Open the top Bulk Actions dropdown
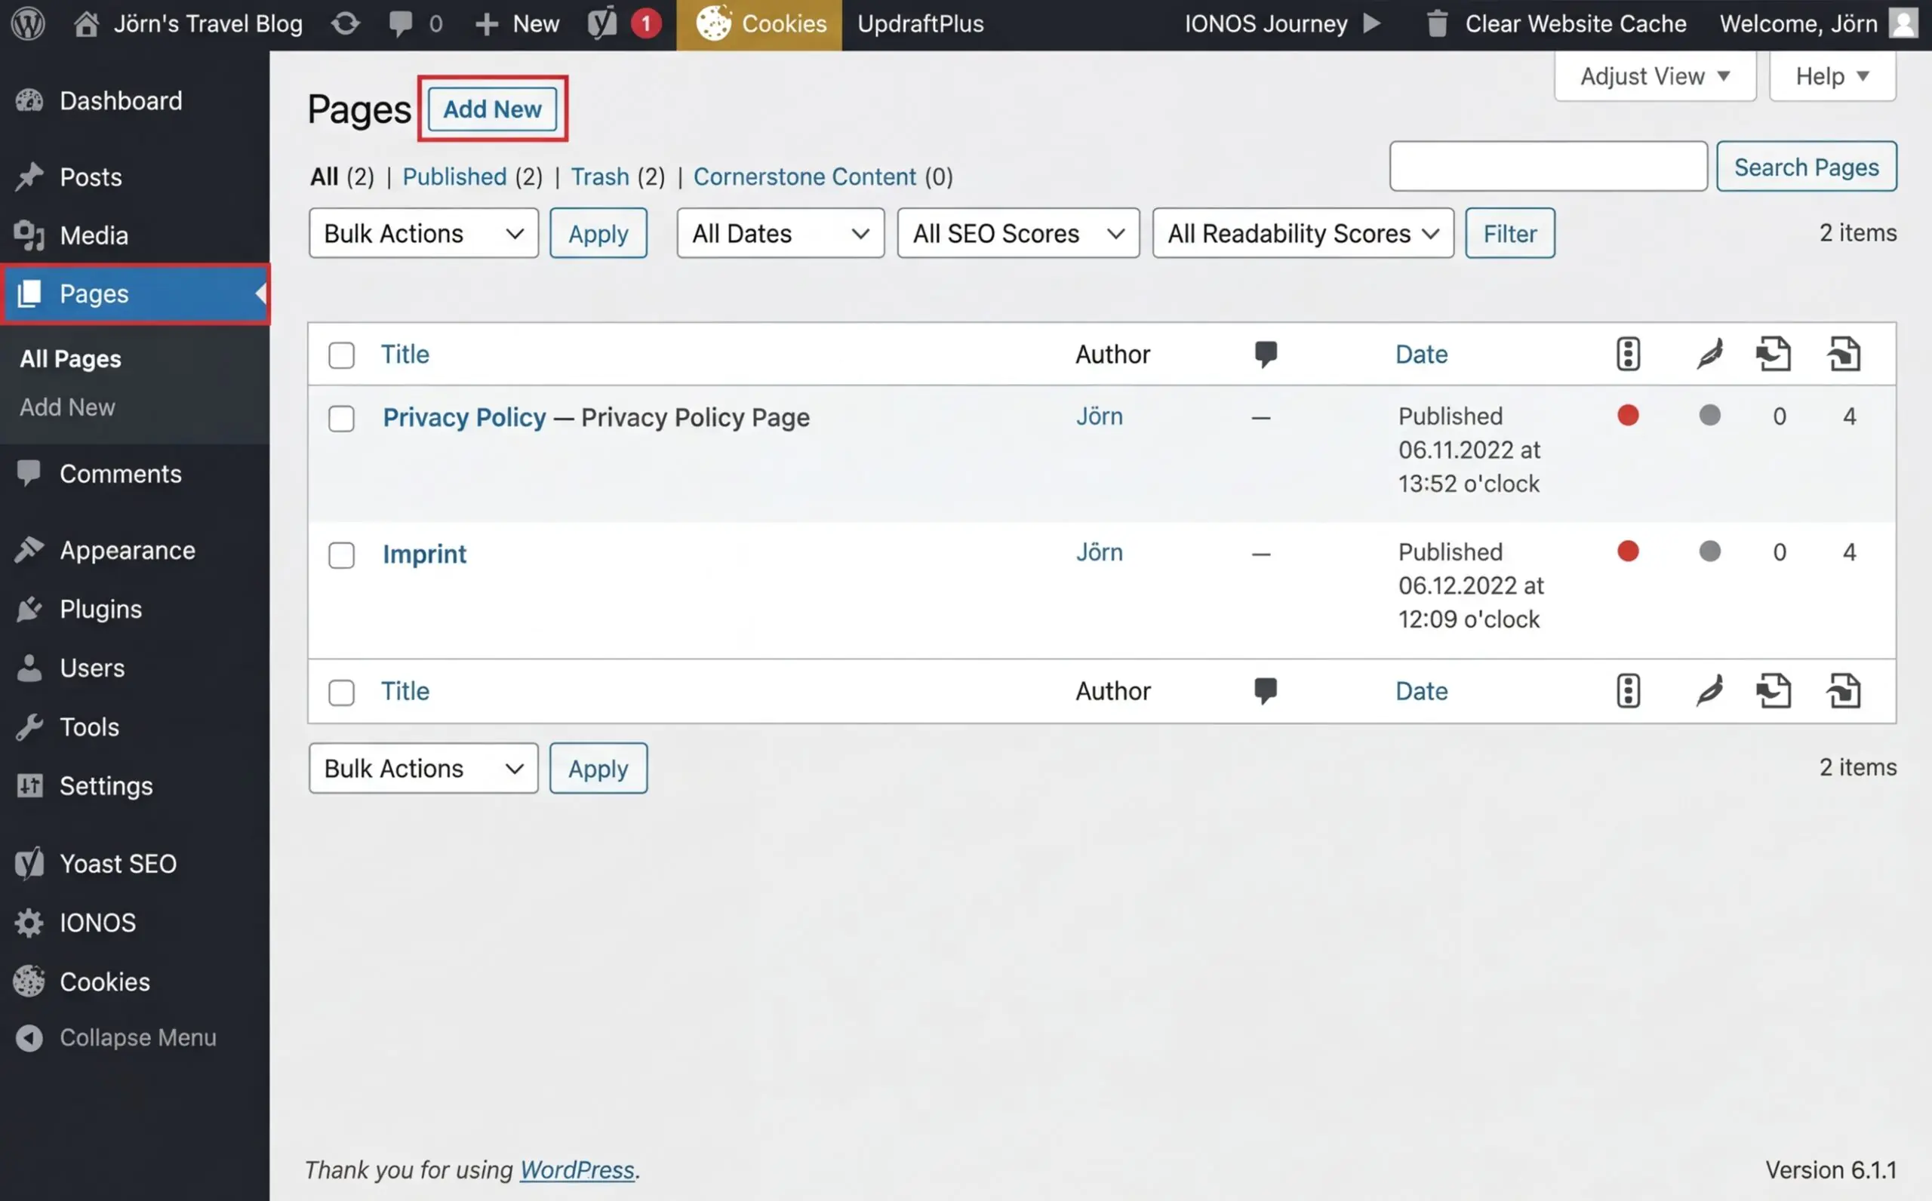Viewport: 1932px width, 1201px height. point(423,234)
